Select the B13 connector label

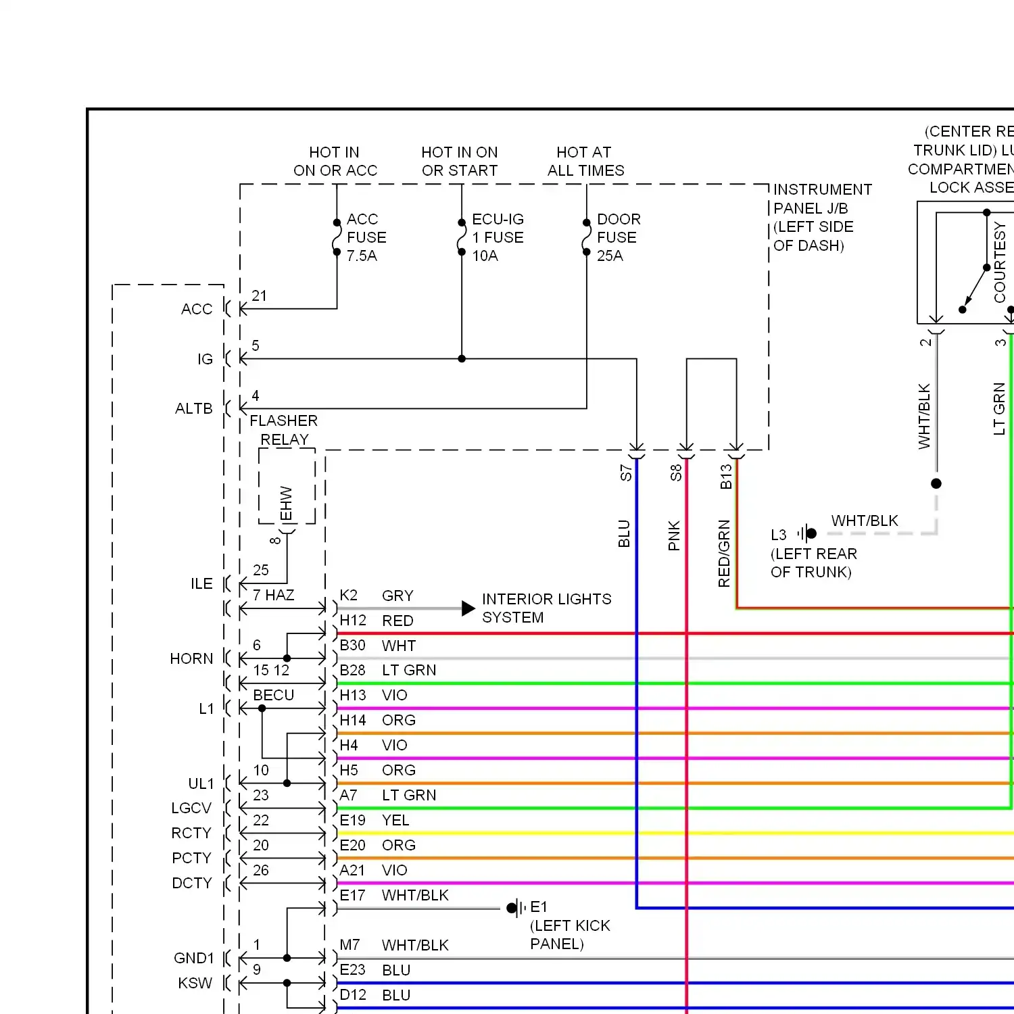point(726,477)
